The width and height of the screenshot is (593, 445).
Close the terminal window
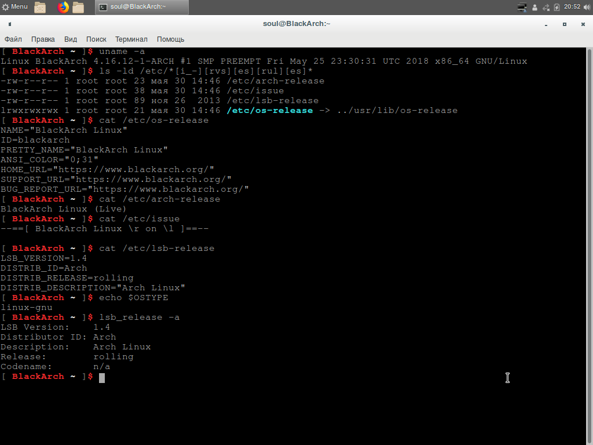pos(583,24)
